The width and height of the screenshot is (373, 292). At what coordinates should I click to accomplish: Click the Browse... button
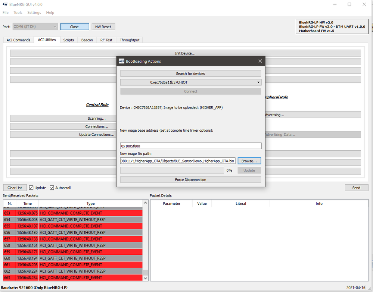point(249,161)
